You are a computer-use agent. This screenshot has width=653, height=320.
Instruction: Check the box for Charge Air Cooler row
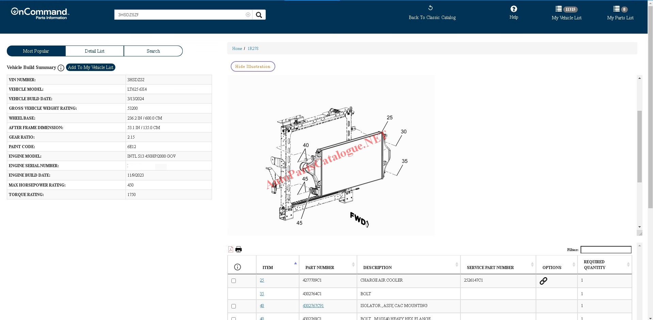click(233, 281)
